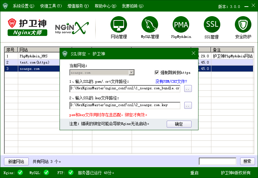The width and height of the screenshot is (258, 178).
Task: Open the 我要拍砖(G) menu
Action: click(x=133, y=6)
